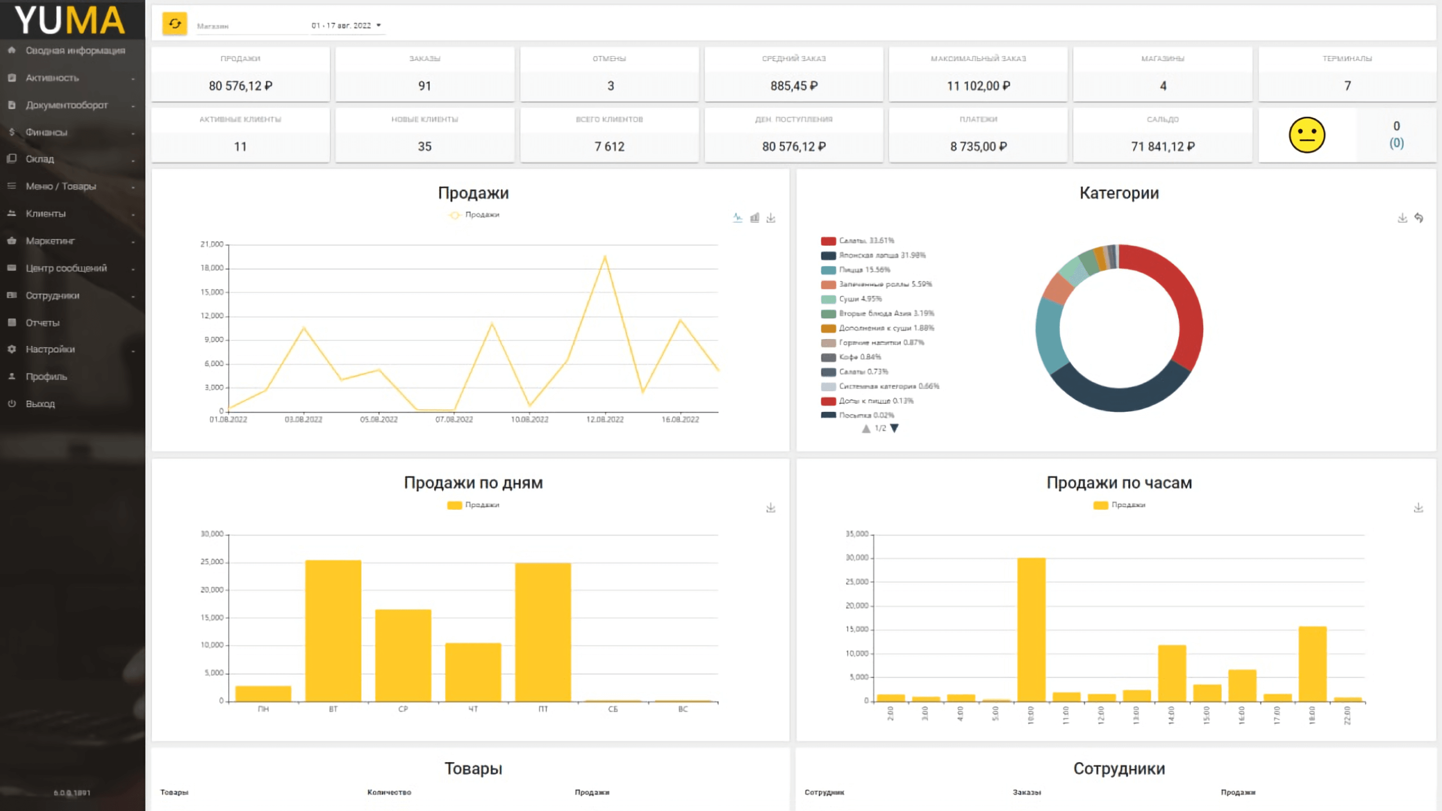This screenshot has height=811, width=1442.
Task: Toggle Салаты red legend swatch
Action: (828, 241)
